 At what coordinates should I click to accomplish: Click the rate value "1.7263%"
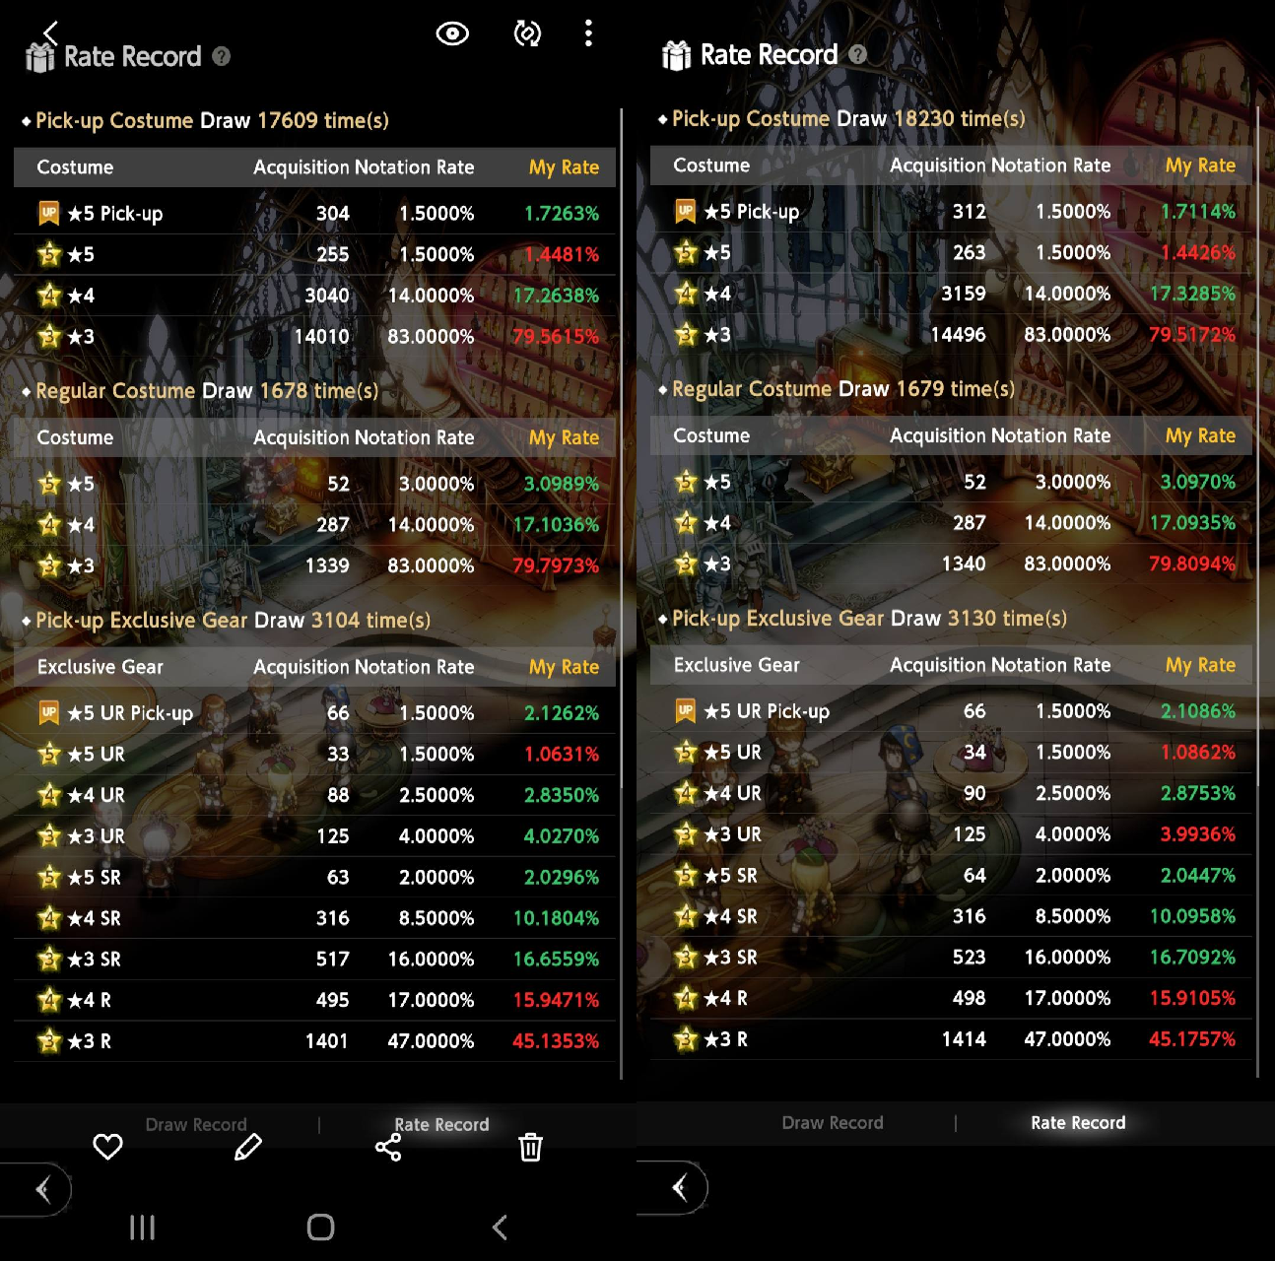562,213
